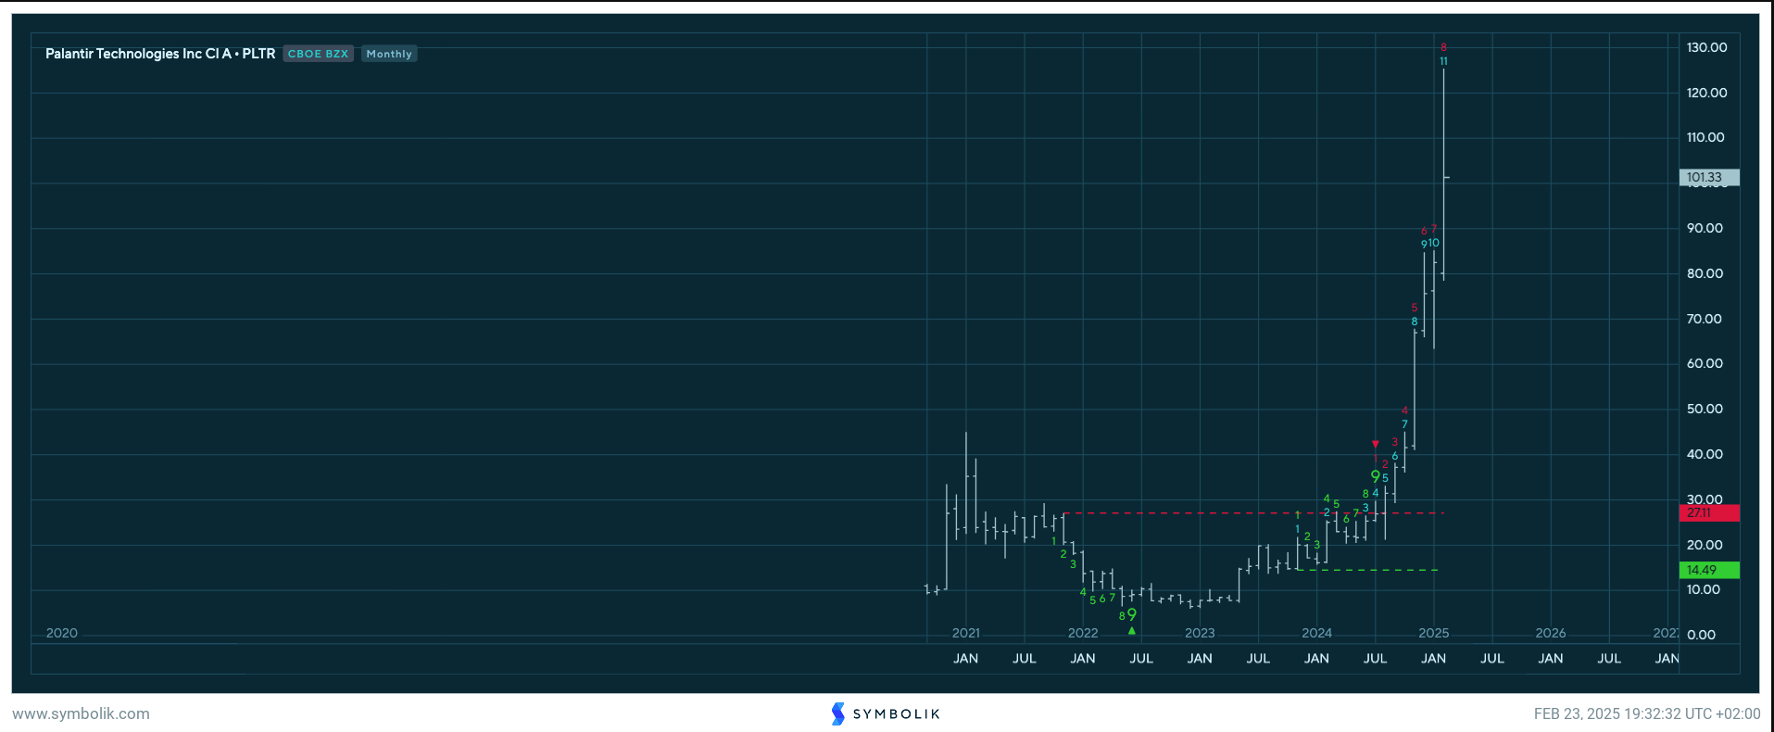Click the Monthly timeframe badge
Viewport: 1774px width, 732px height.
(x=389, y=54)
